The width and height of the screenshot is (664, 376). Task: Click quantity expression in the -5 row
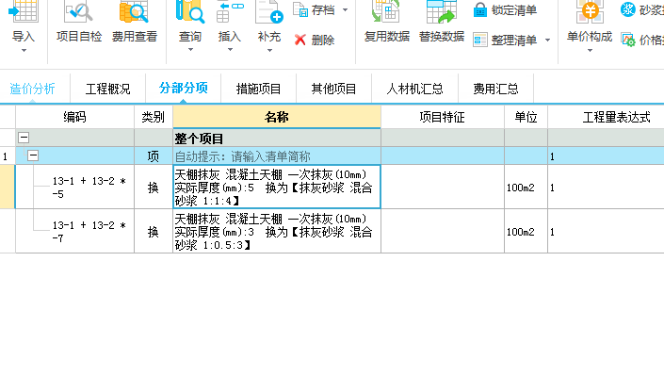606,188
